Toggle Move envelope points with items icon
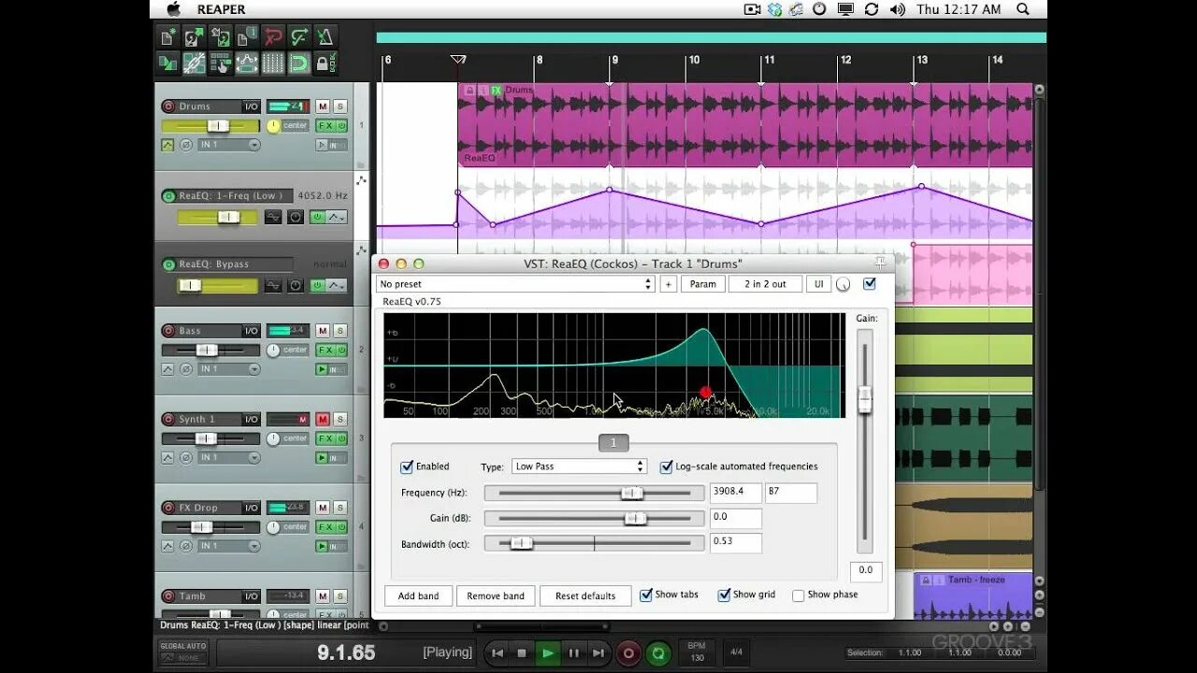1197x673 pixels. coord(247,64)
